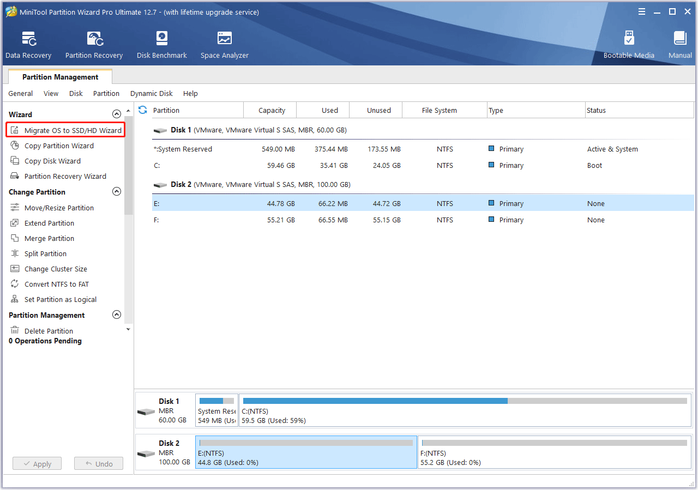Select System Reserved block in disk map
The height and width of the screenshot is (490, 698).
pyautogui.click(x=216, y=410)
